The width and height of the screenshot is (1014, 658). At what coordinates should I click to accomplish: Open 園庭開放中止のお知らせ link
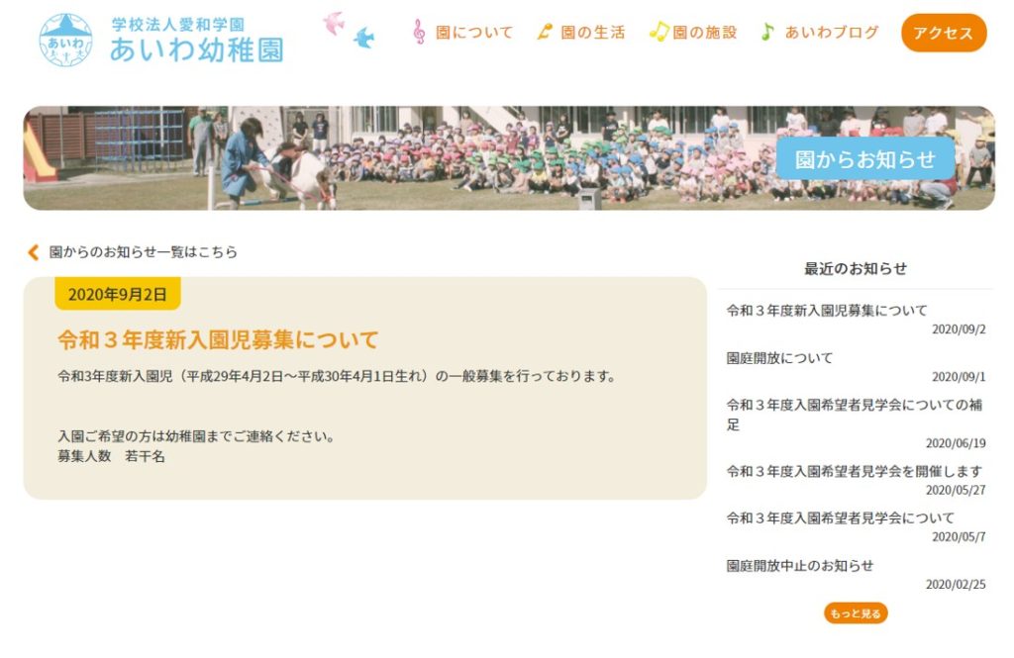tap(799, 566)
